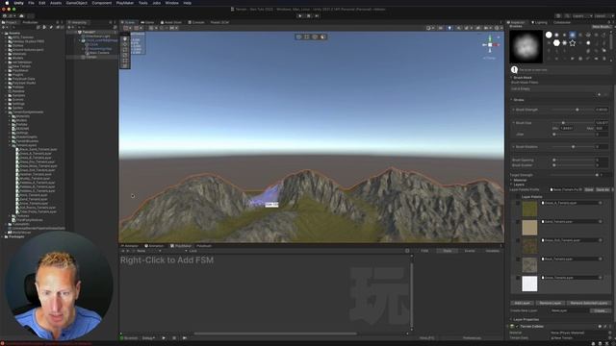Screen dimensions: 616x346
Task: Open the object picker for Grass_A_TerrainLayer
Action: [601, 203]
